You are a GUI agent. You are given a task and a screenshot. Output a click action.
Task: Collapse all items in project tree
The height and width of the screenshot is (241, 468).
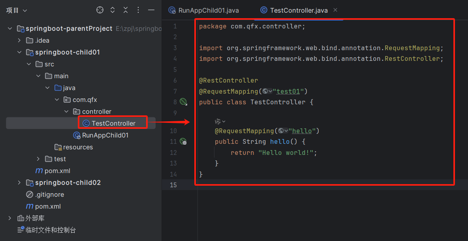[x=125, y=10]
